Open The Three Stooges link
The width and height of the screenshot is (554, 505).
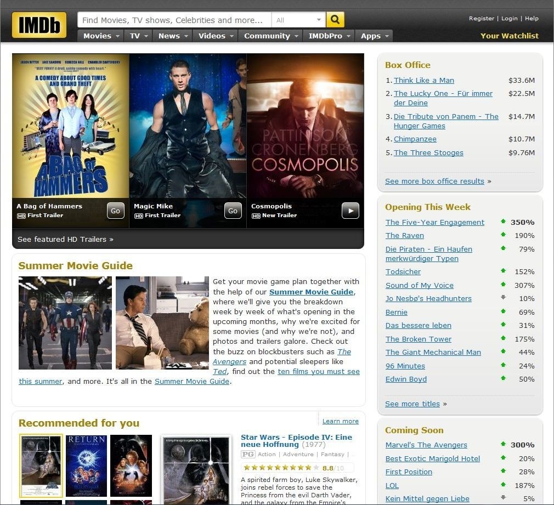tap(428, 152)
